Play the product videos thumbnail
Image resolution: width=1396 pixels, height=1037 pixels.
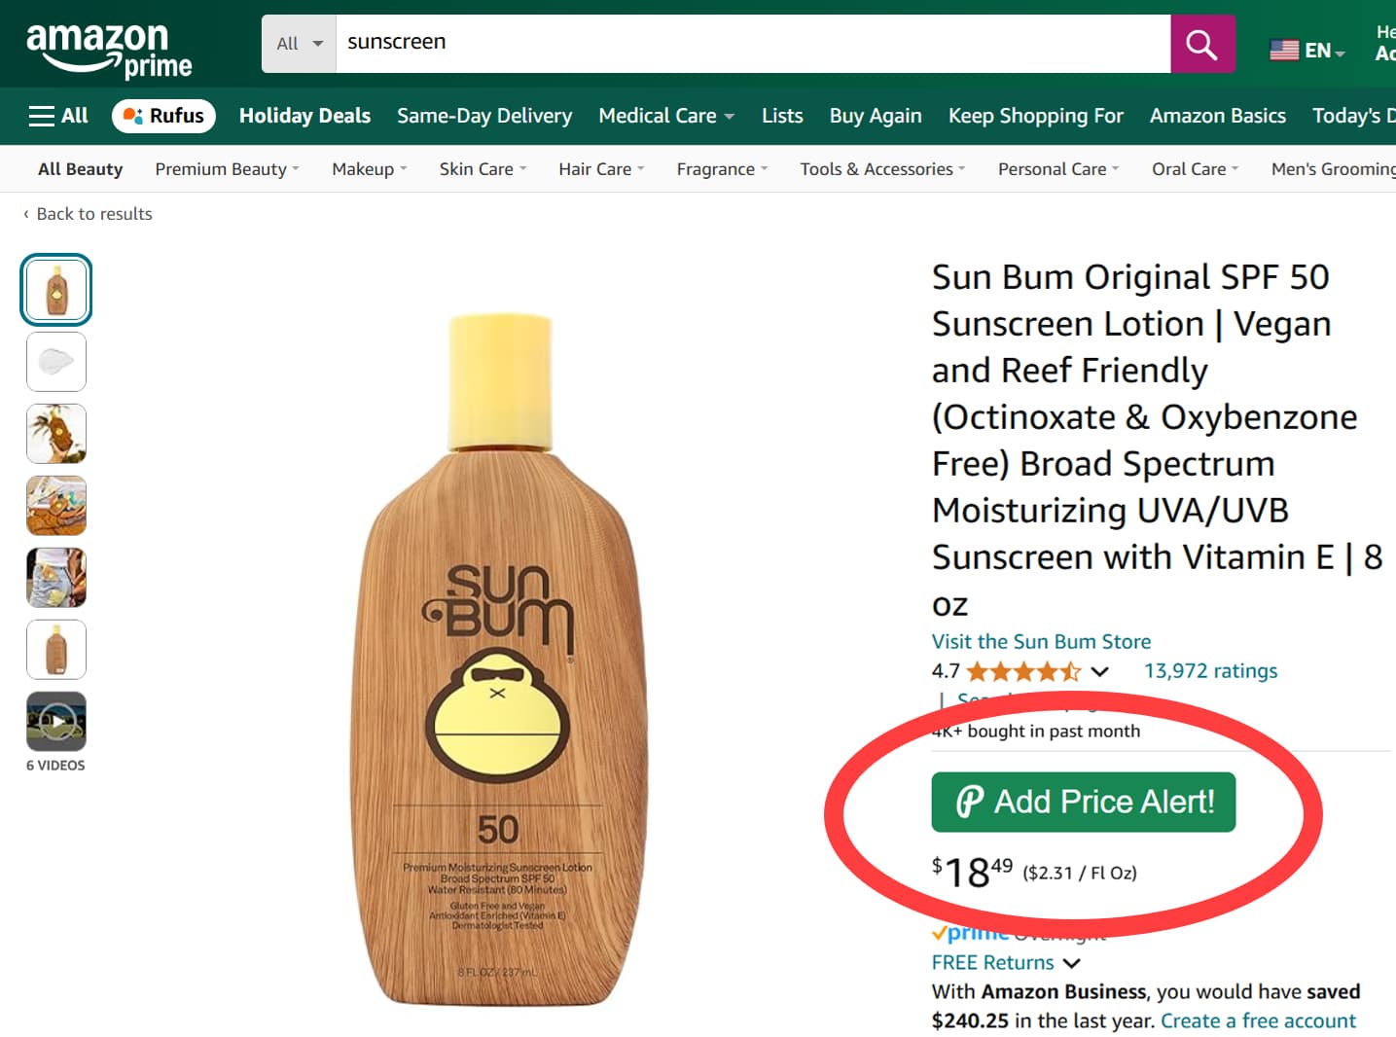56,722
